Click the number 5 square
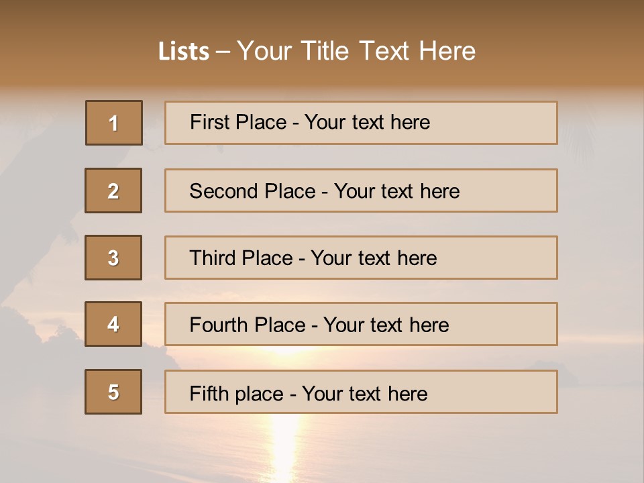 (x=113, y=392)
